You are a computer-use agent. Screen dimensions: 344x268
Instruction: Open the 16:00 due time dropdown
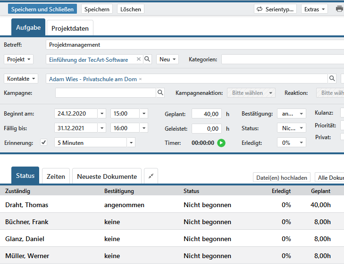(x=144, y=128)
